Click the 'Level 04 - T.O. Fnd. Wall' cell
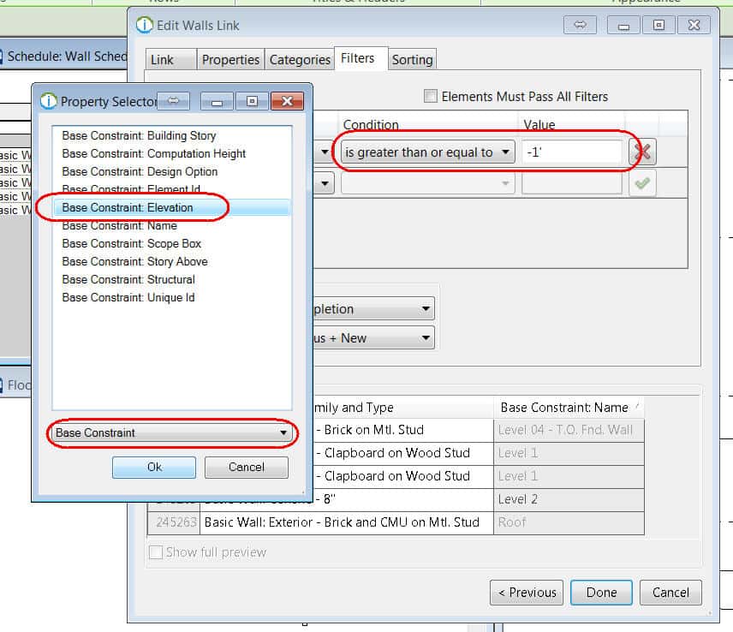733x632 pixels. coord(569,430)
